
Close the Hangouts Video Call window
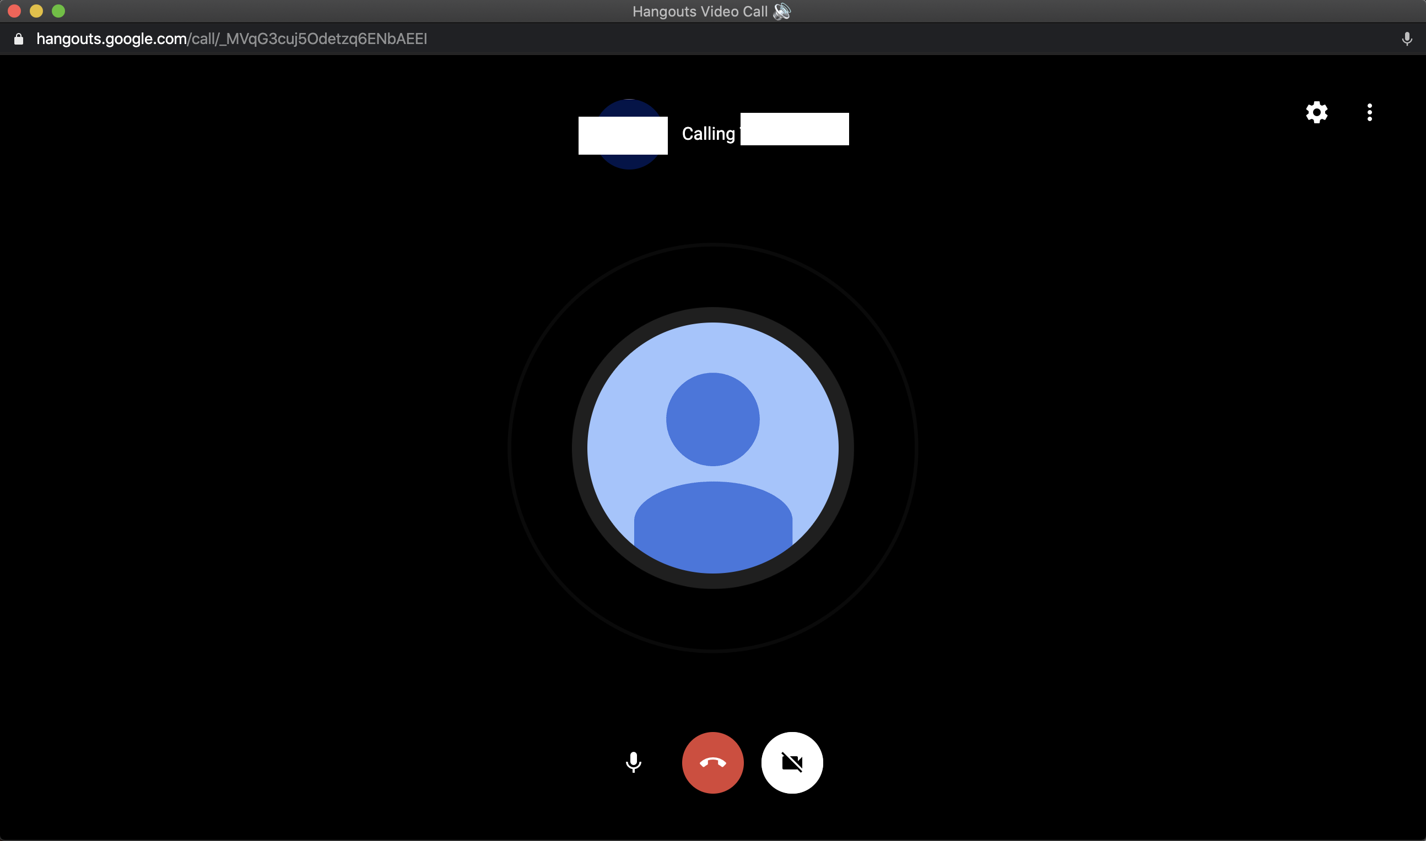point(14,11)
